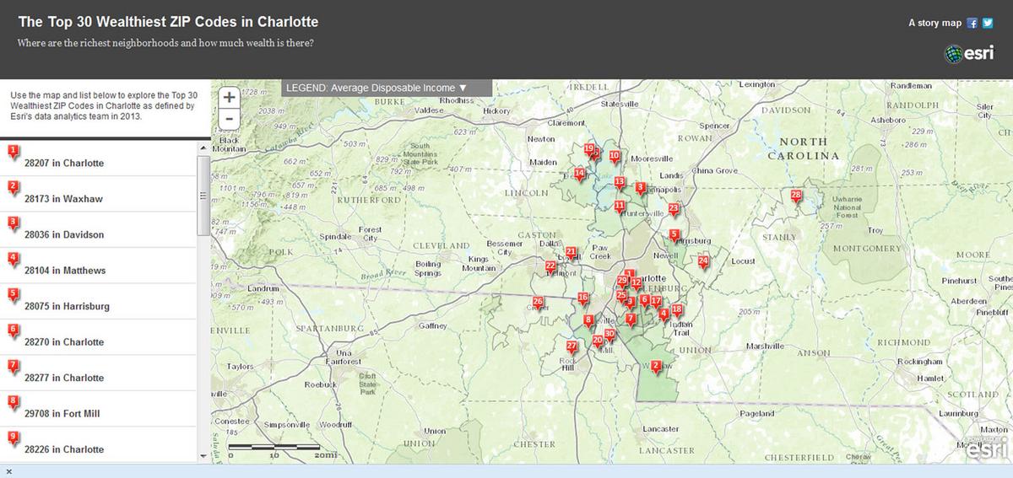
Task: Click map marker 26 near Clover
Action: (x=538, y=303)
